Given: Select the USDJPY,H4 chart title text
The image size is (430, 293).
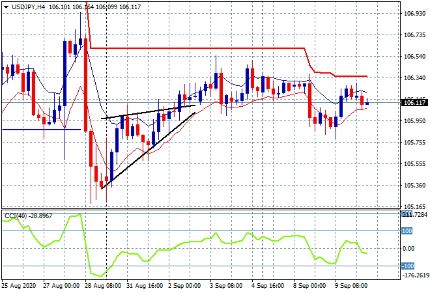Looking at the screenshot, I should (28, 7).
